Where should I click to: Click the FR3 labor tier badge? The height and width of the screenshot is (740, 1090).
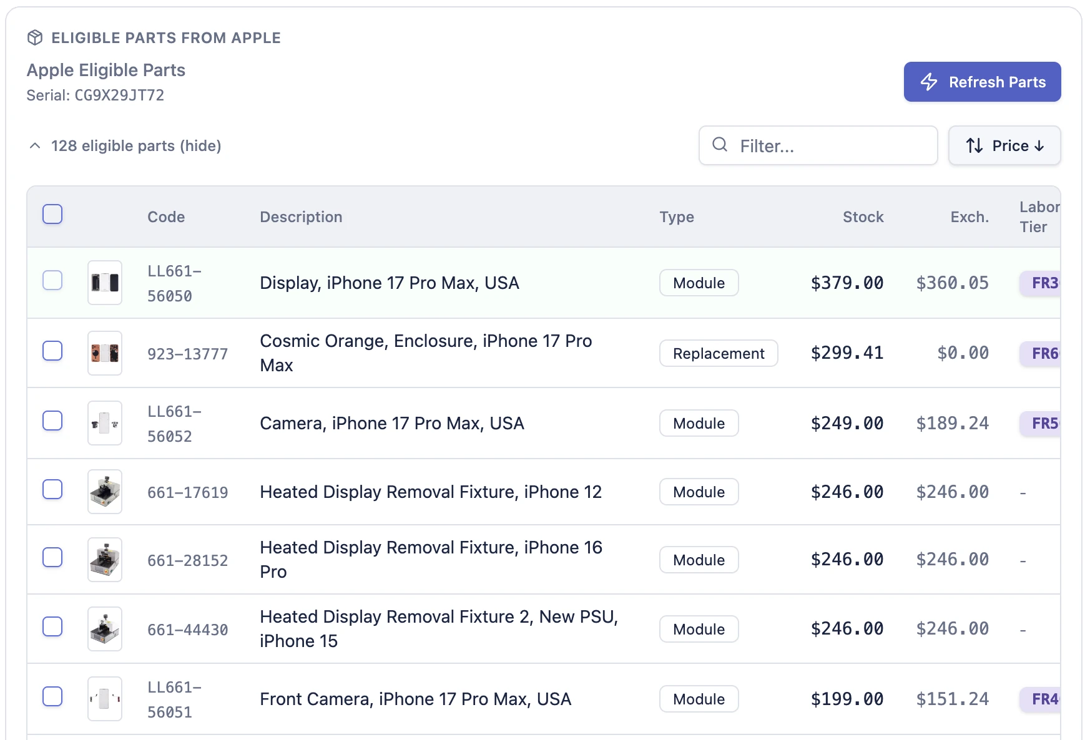click(x=1041, y=283)
